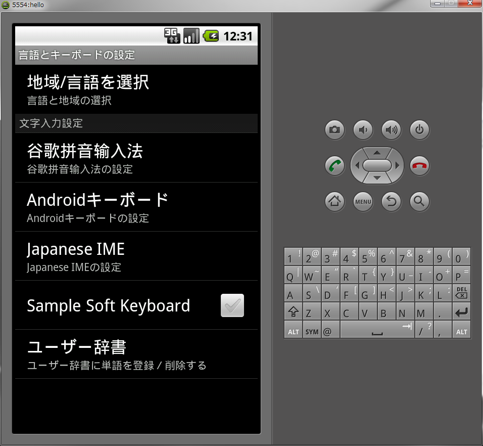
Task: Click the slash question mark key
Action: 424,330
